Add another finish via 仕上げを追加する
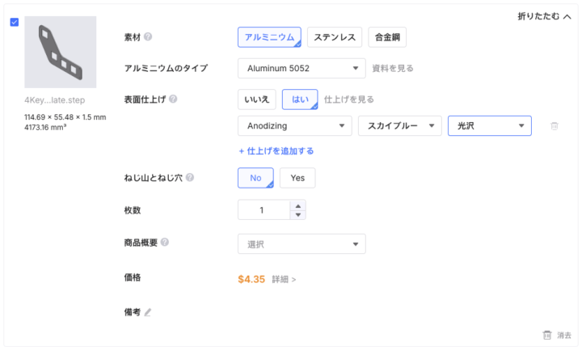The width and height of the screenshot is (582, 351). click(276, 151)
